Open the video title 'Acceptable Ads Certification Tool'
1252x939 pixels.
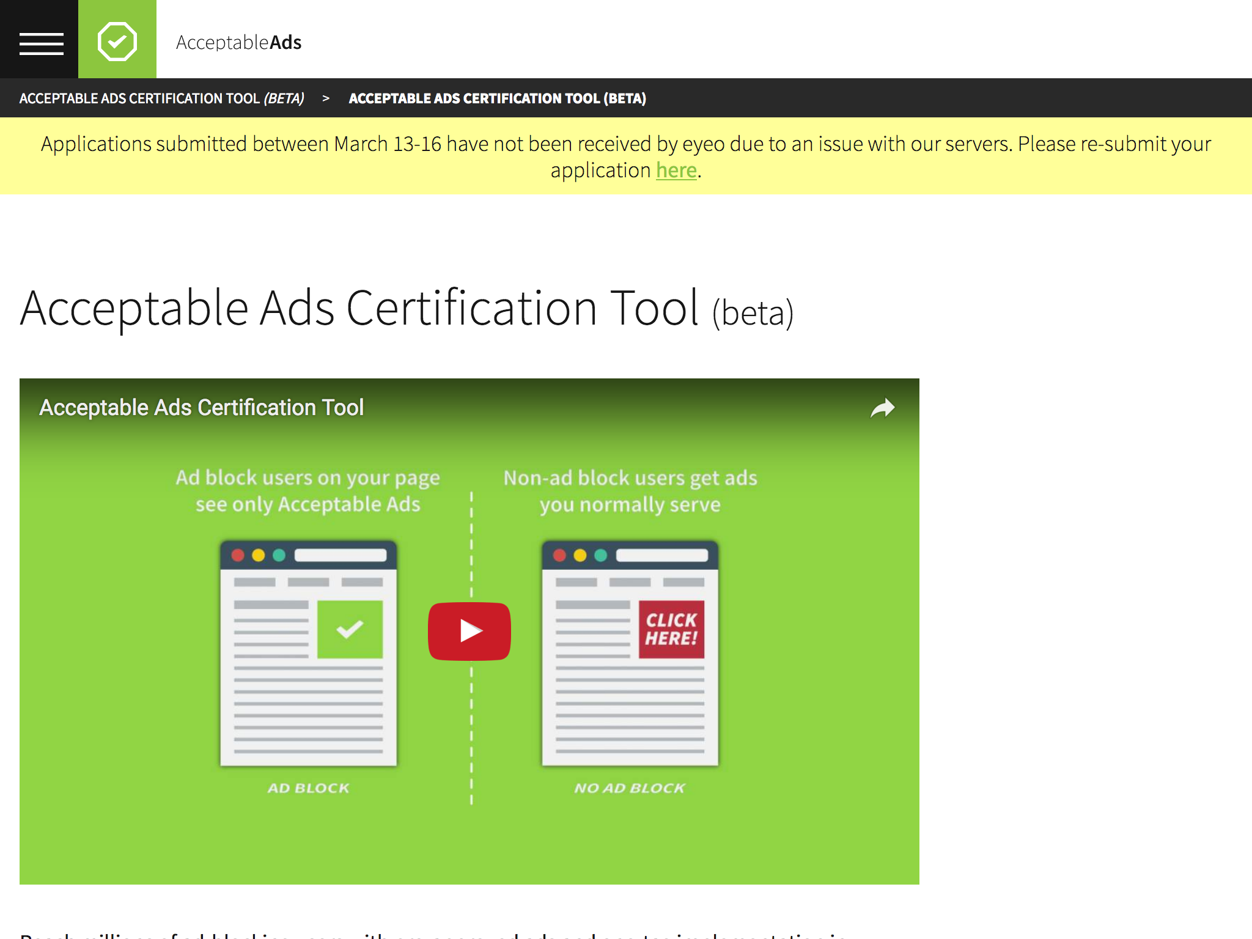tap(202, 407)
